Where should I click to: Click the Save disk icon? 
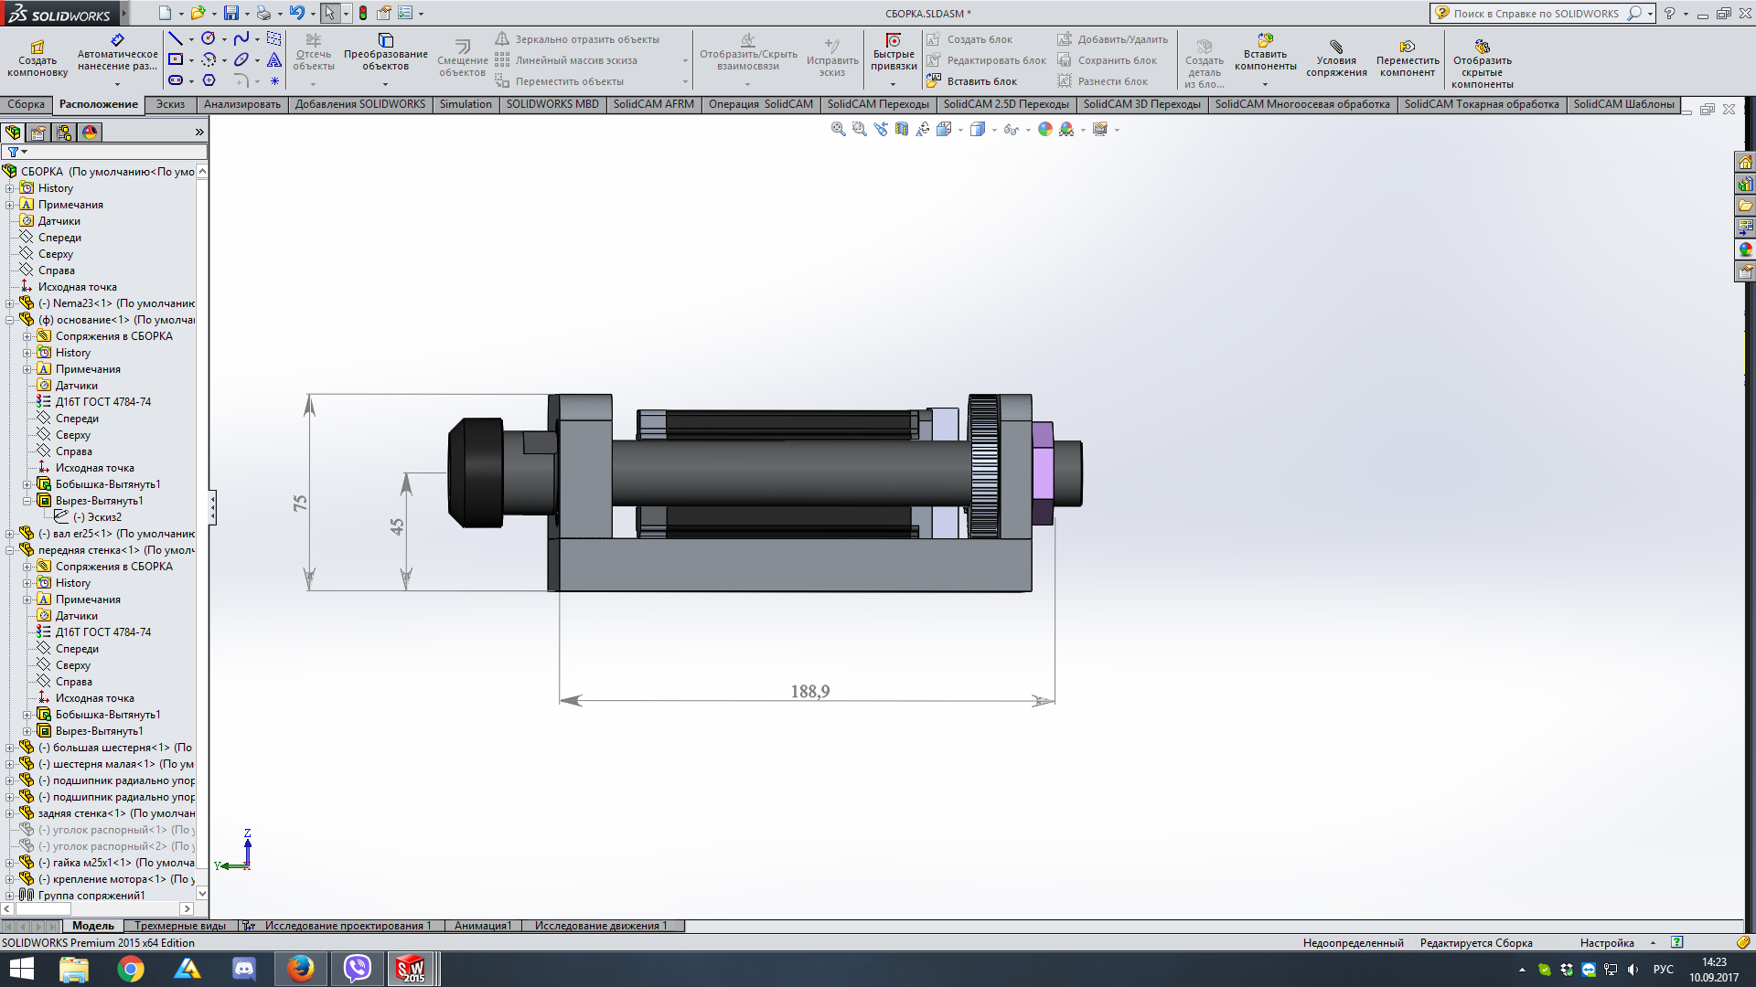point(231,14)
